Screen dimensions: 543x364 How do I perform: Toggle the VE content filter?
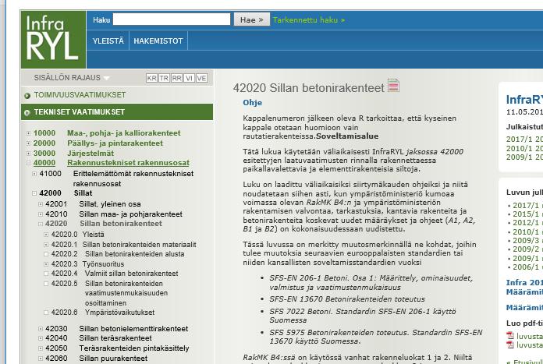click(201, 78)
